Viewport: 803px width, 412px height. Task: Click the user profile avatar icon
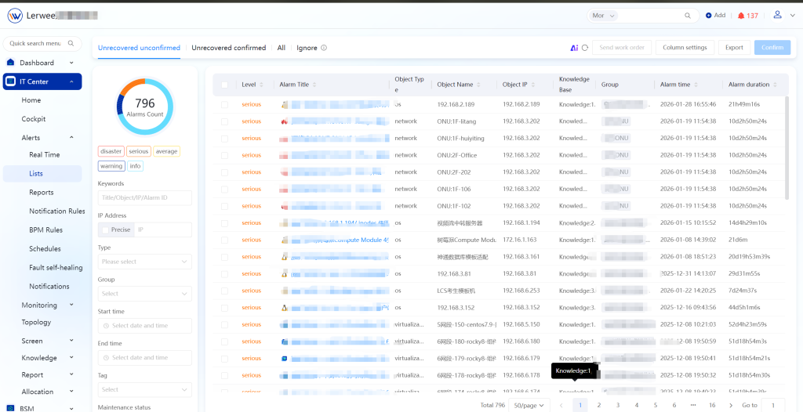777,15
